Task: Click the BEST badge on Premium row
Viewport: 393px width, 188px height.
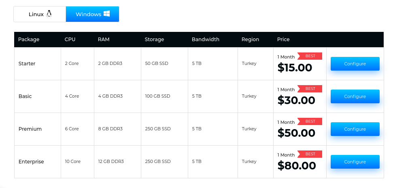Action: (x=310, y=121)
